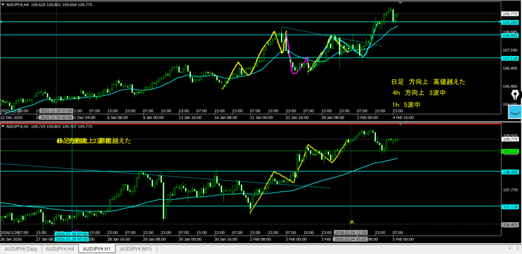Click the tab scroll right arrow at bottom

518,249
